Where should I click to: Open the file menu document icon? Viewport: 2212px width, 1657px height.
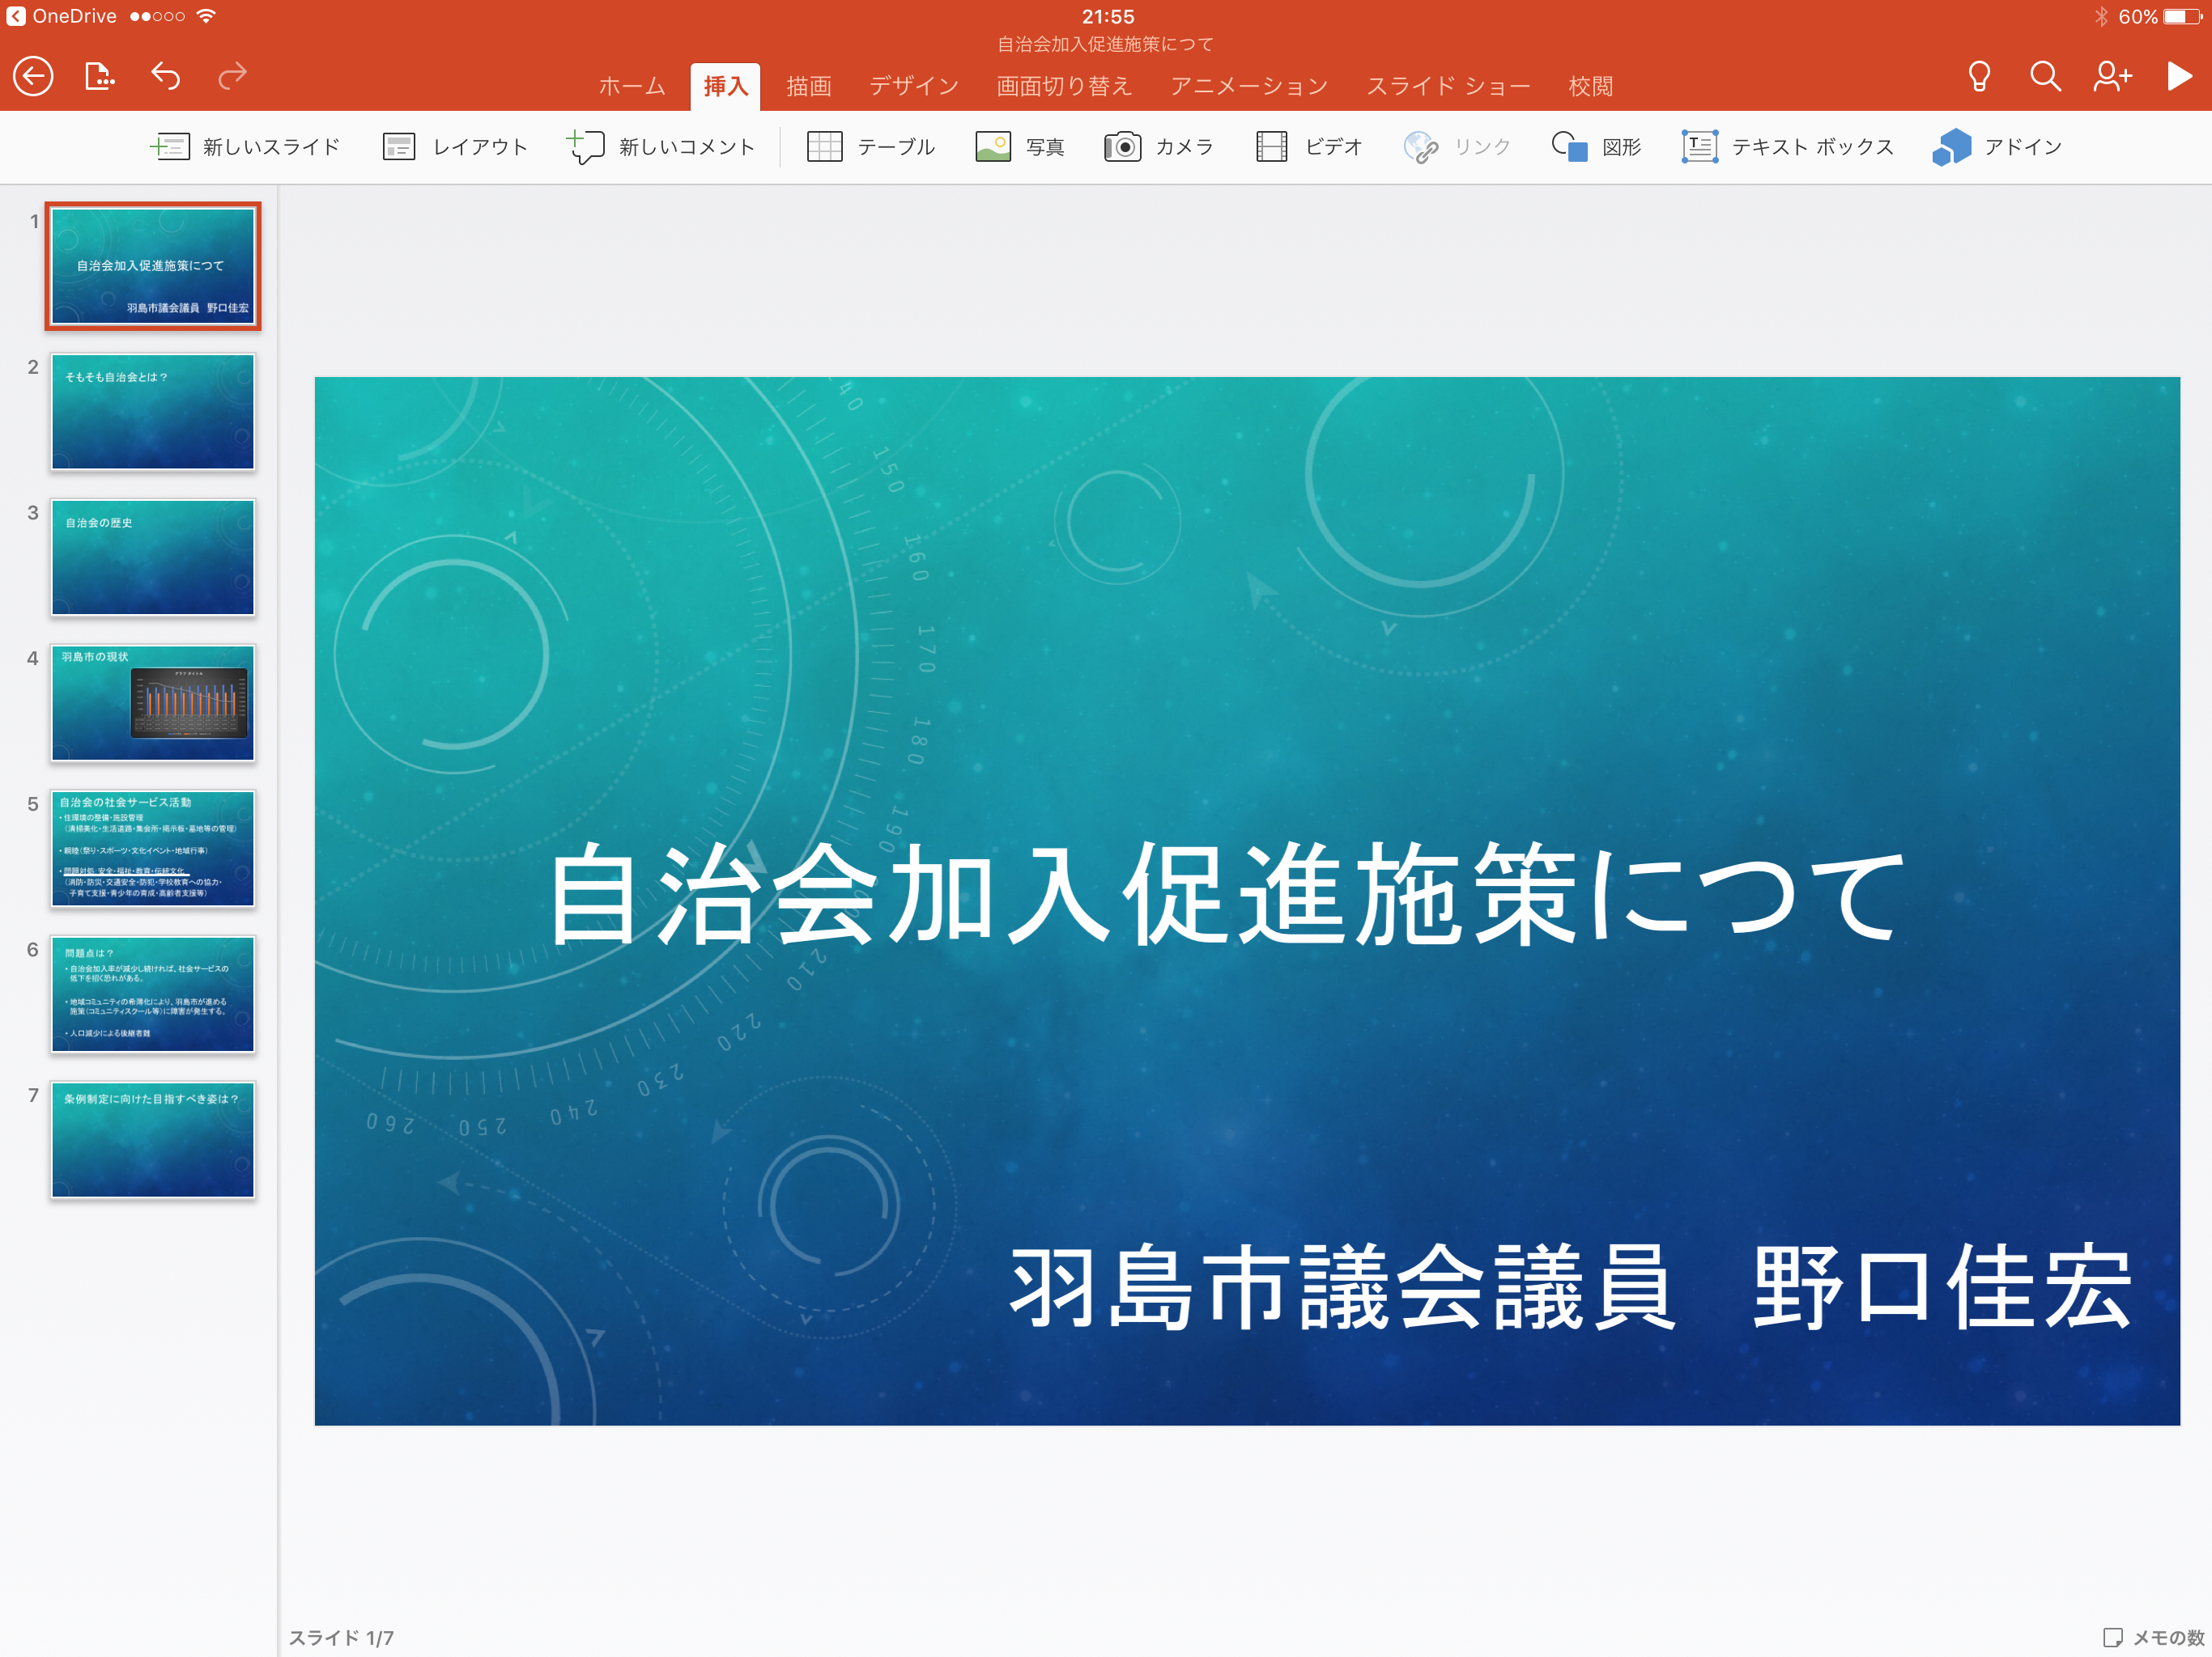coord(99,77)
